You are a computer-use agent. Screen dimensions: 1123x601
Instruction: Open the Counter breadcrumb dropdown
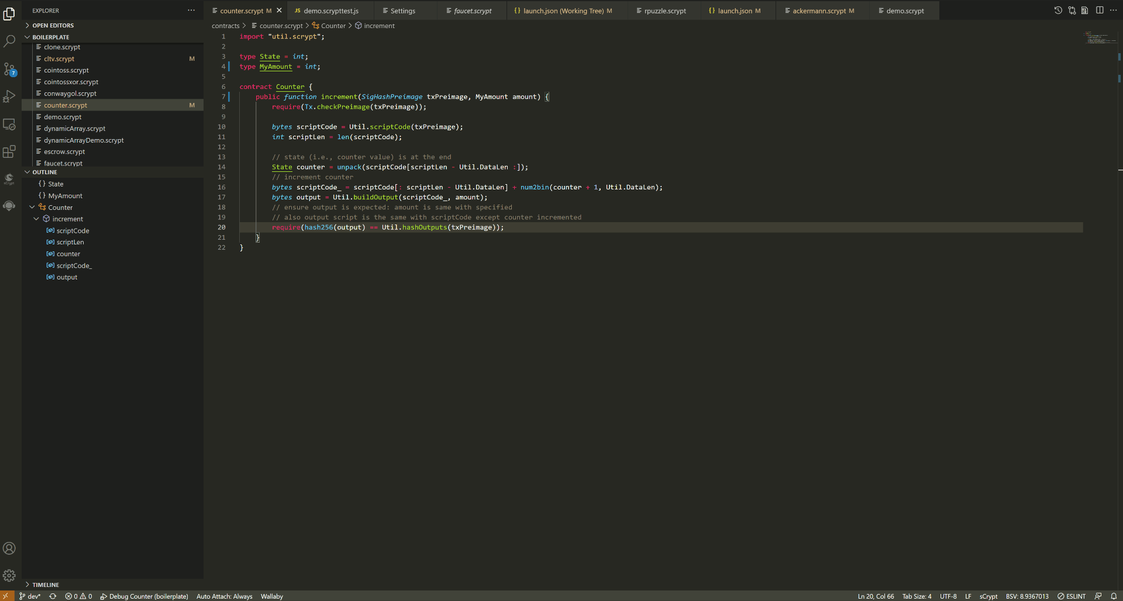[329, 26]
